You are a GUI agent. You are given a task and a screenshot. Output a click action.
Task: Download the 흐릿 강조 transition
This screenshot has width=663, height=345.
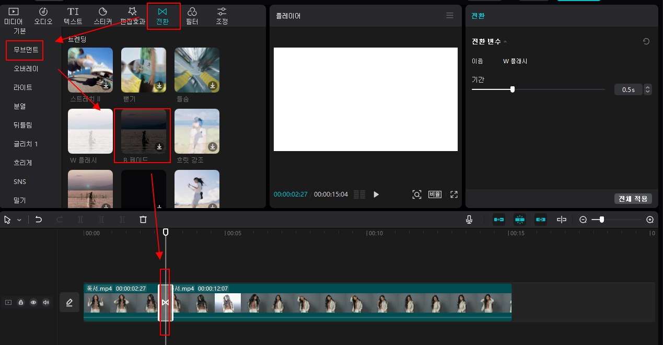point(213,147)
